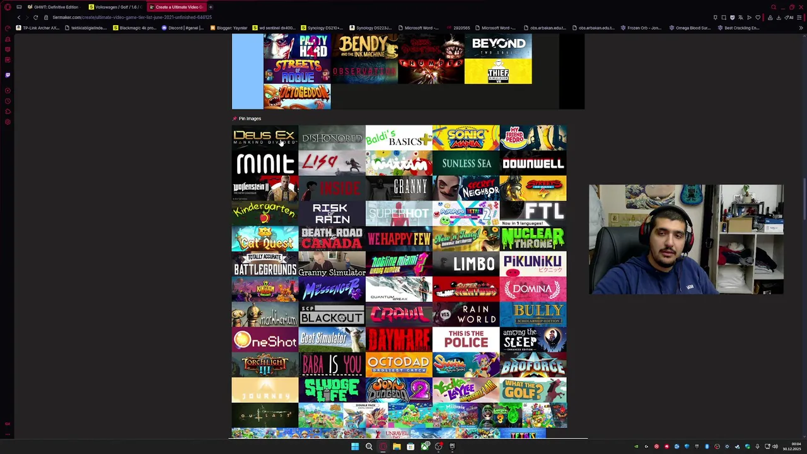The image size is (807, 454).
Task: Open Microsoft Store from the taskbar
Action: tap(410, 446)
